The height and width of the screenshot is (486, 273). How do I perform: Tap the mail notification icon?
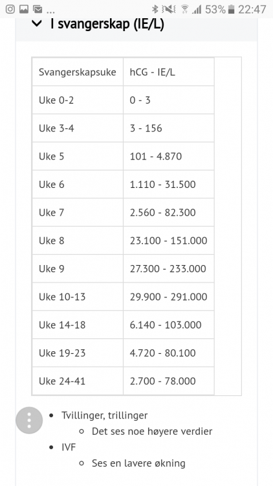point(38,9)
